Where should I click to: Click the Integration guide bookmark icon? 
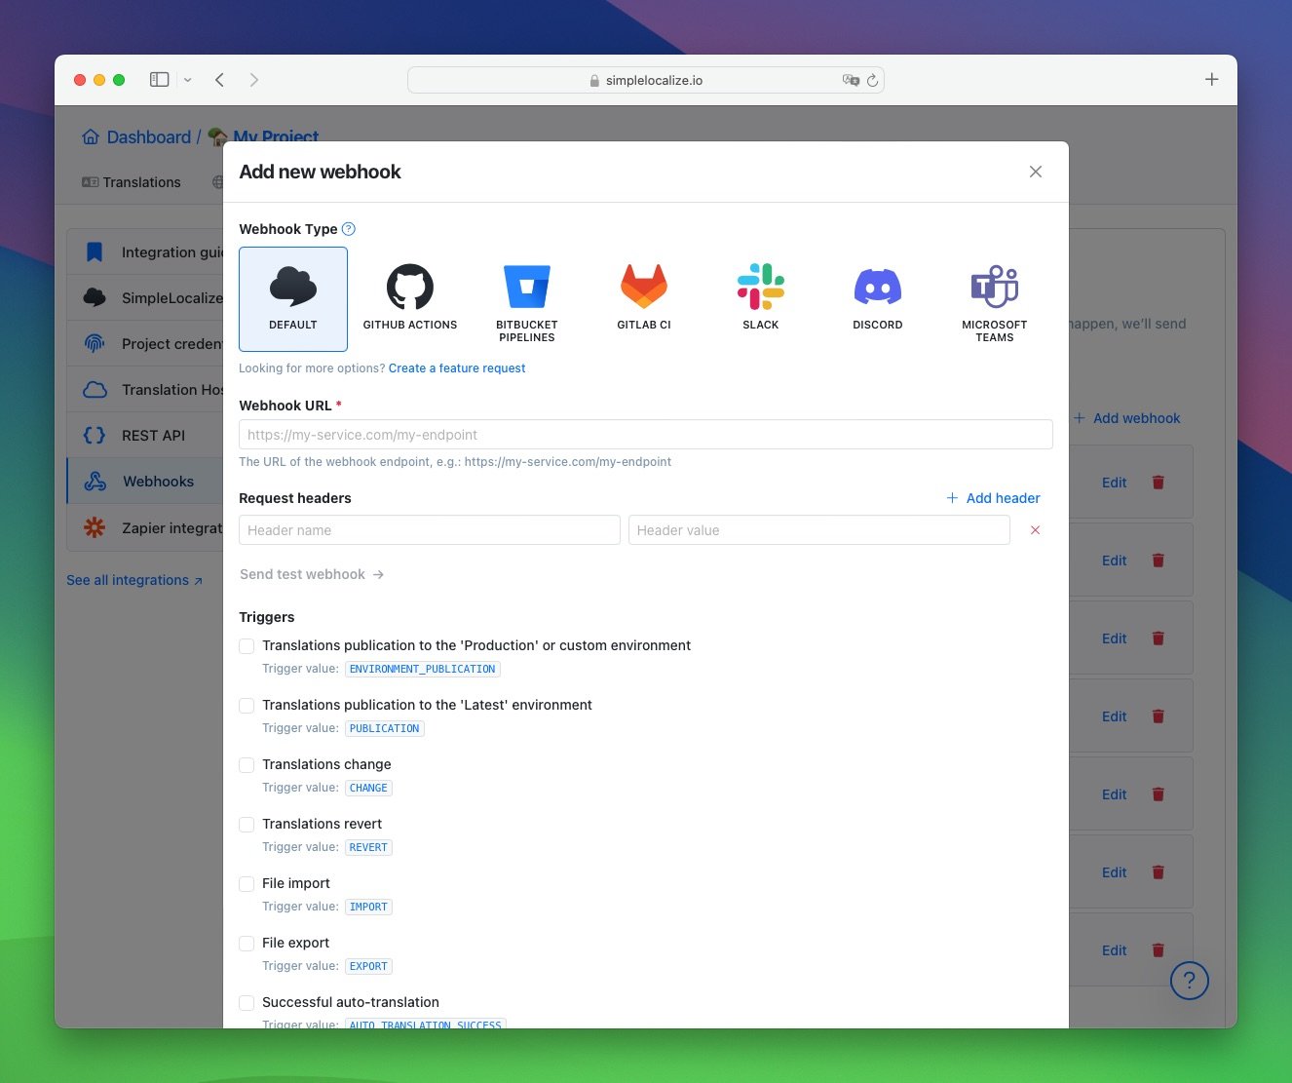point(95,252)
